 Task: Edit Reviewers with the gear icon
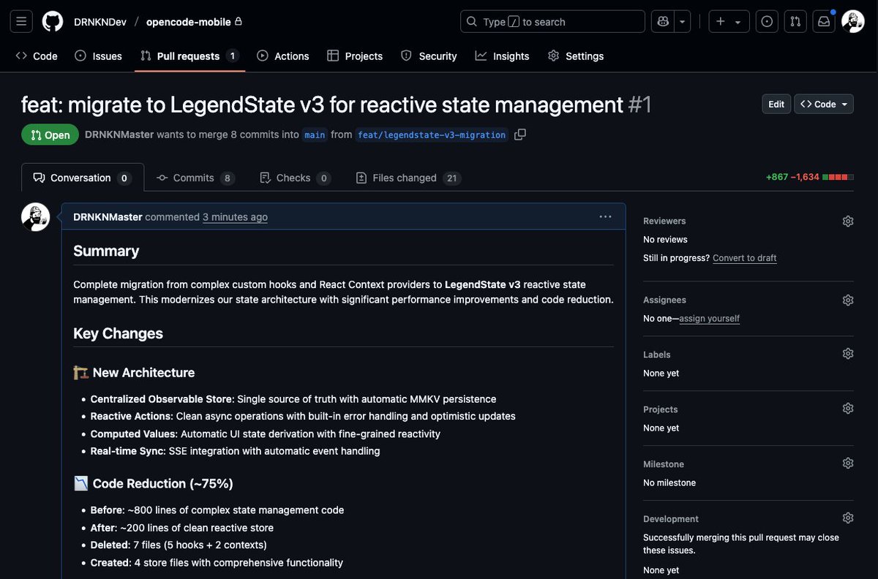848,221
